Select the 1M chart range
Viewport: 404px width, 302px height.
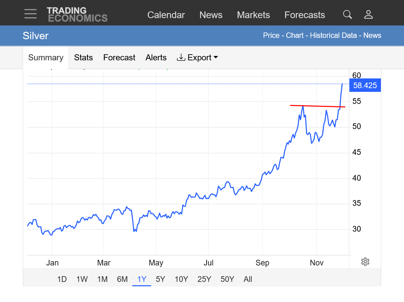[102, 279]
